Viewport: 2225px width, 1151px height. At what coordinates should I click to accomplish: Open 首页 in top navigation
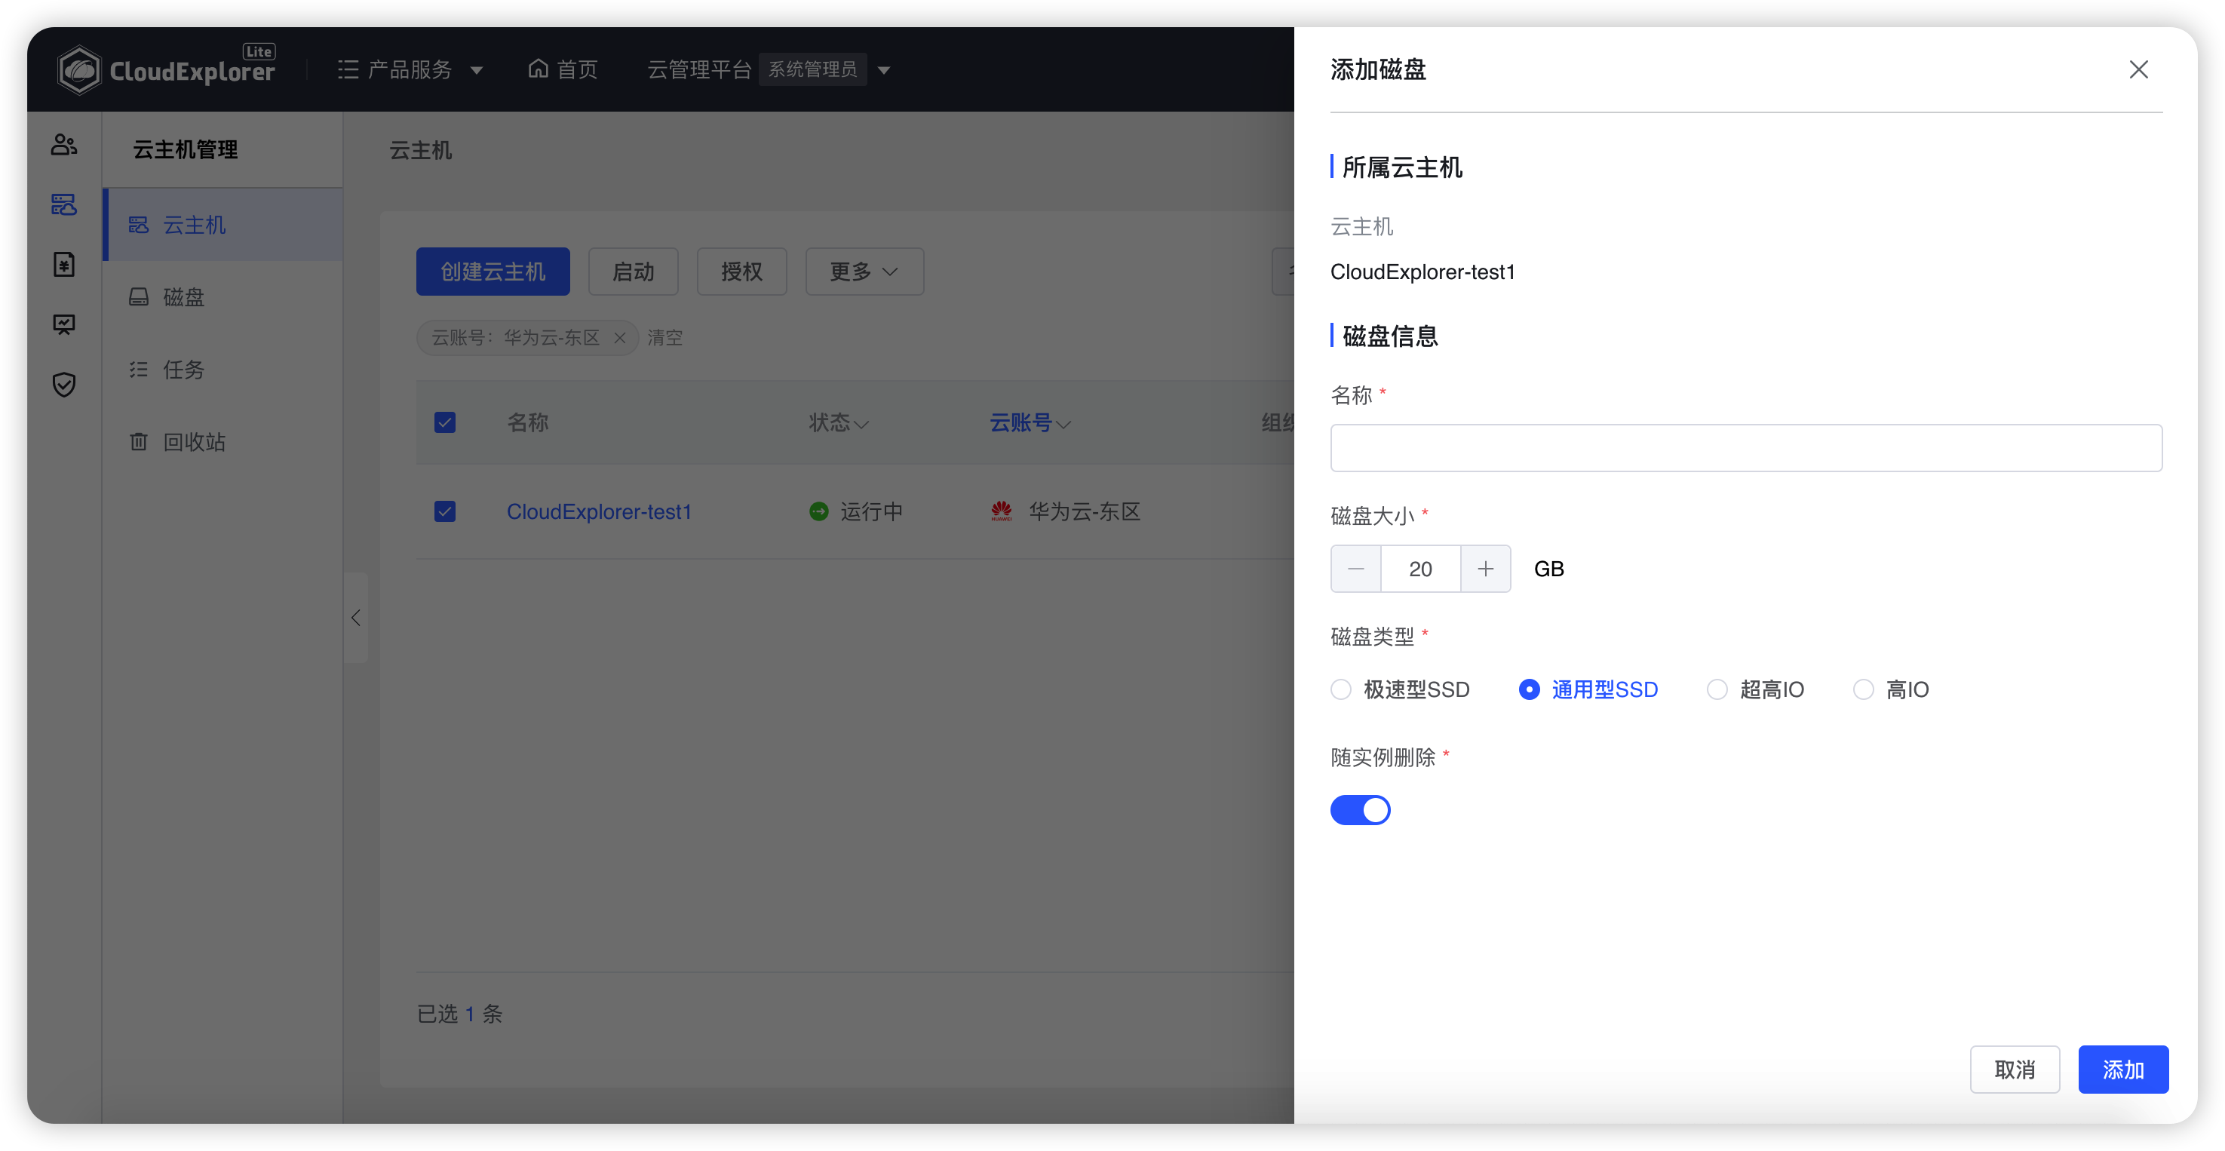click(x=563, y=69)
